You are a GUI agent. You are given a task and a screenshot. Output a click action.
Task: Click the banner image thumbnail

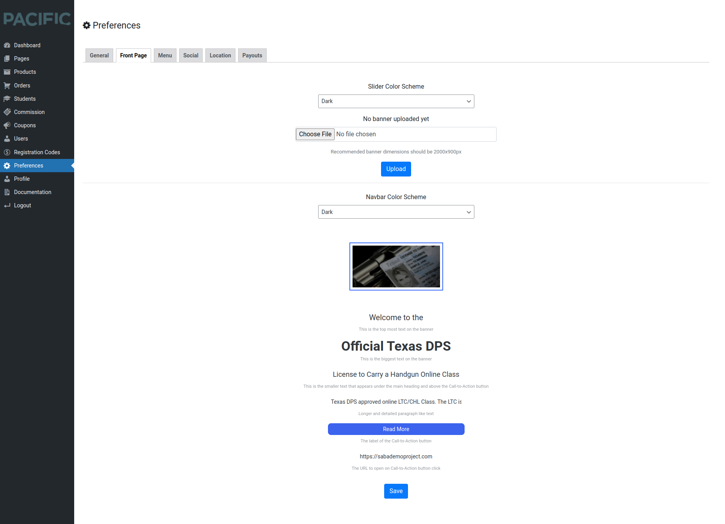[396, 267]
